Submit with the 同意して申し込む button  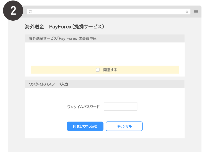[x=85, y=126]
